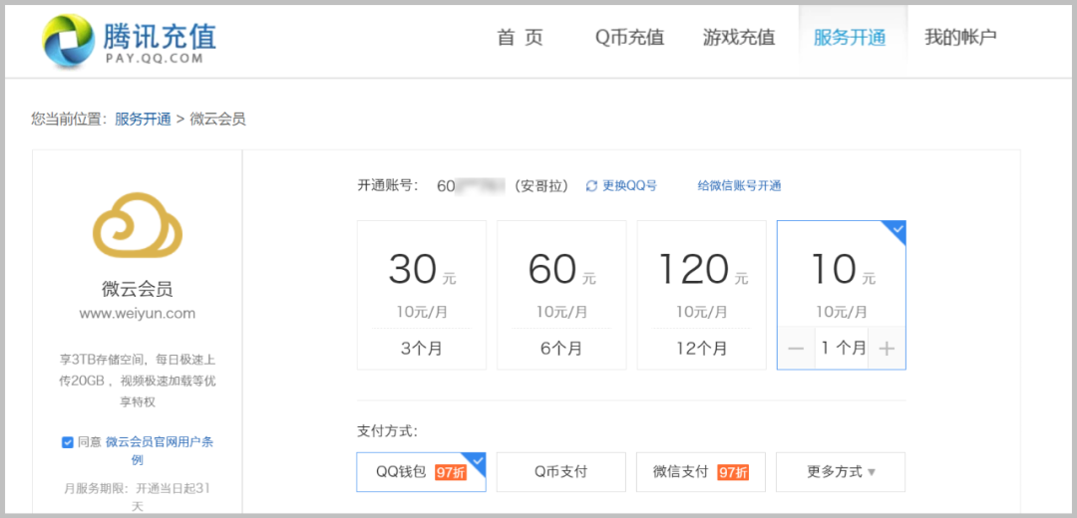Image resolution: width=1077 pixels, height=518 pixels.
Task: Expand the 更多方式 payment dropdown
Action: click(841, 472)
